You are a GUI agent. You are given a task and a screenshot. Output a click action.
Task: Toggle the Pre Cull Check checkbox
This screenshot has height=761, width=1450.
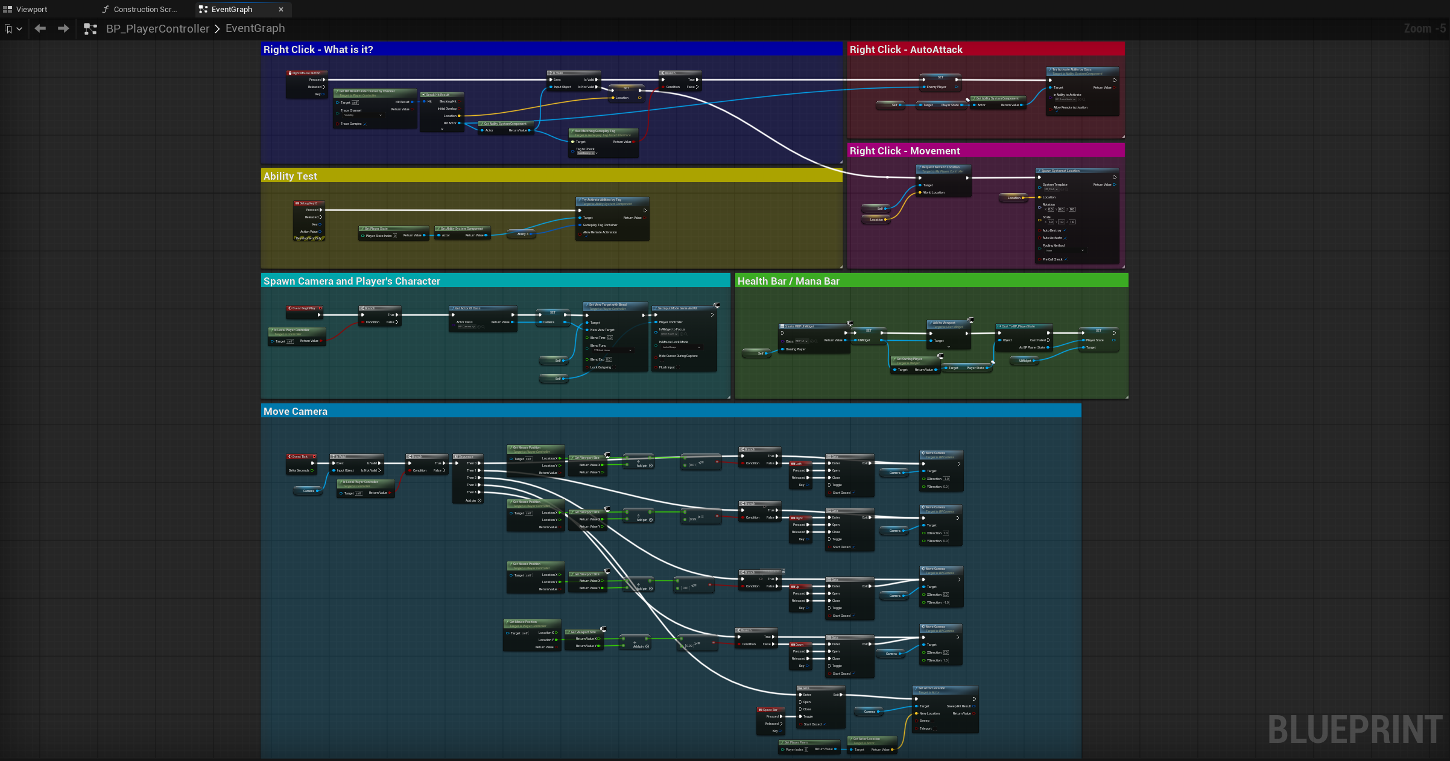1066,259
